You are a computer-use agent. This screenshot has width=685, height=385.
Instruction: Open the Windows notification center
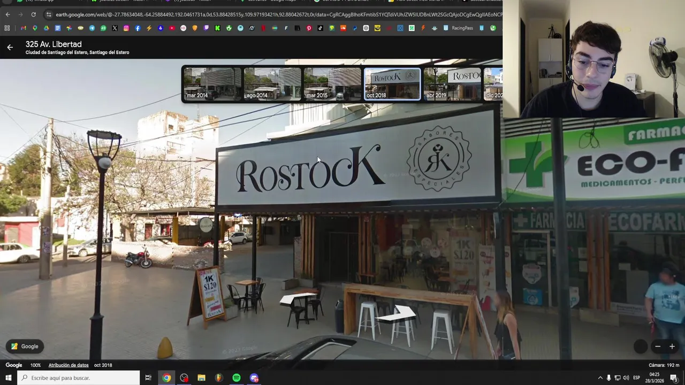[674, 378]
